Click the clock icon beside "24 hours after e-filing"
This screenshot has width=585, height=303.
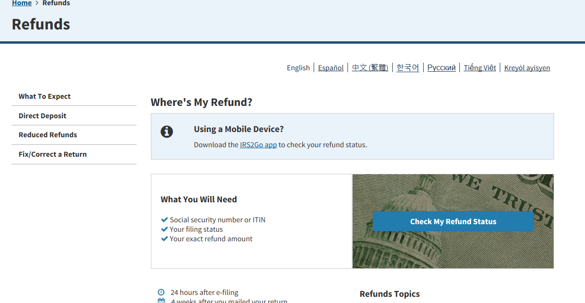pos(161,292)
